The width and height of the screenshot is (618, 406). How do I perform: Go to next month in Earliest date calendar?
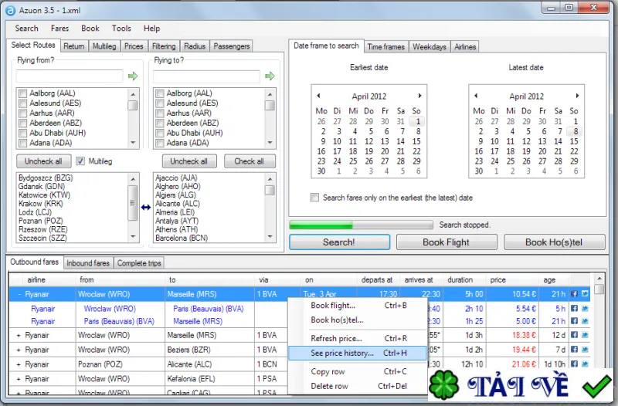(x=419, y=96)
